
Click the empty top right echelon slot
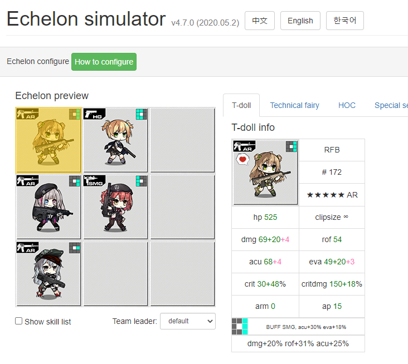tap(182, 140)
